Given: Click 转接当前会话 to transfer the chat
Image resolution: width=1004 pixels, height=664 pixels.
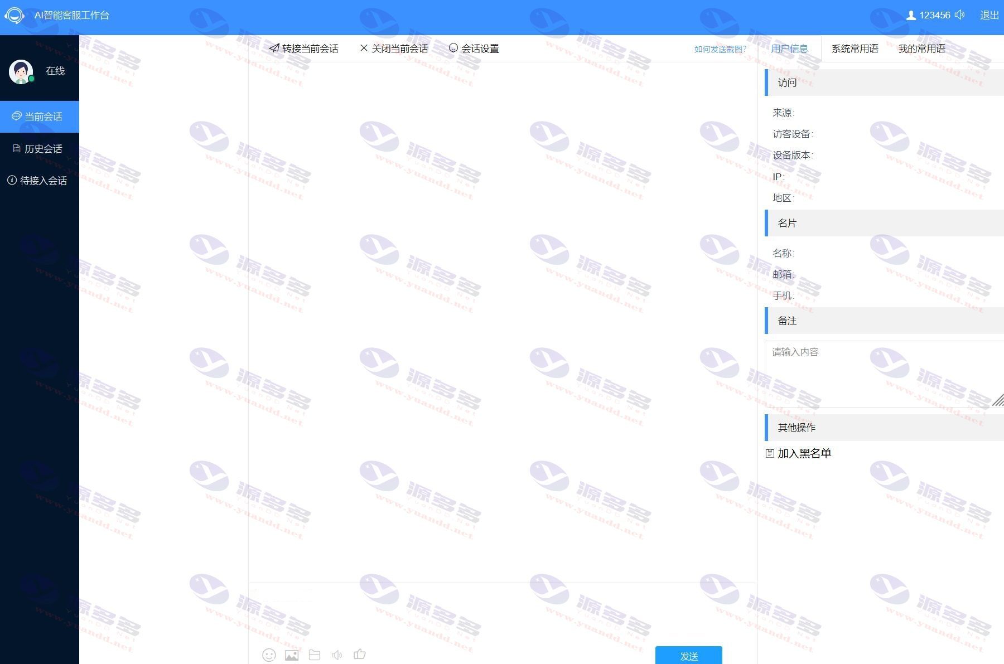Looking at the screenshot, I should tap(304, 49).
